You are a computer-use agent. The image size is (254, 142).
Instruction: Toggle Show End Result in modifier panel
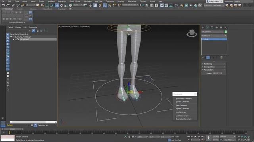(x=208, y=58)
